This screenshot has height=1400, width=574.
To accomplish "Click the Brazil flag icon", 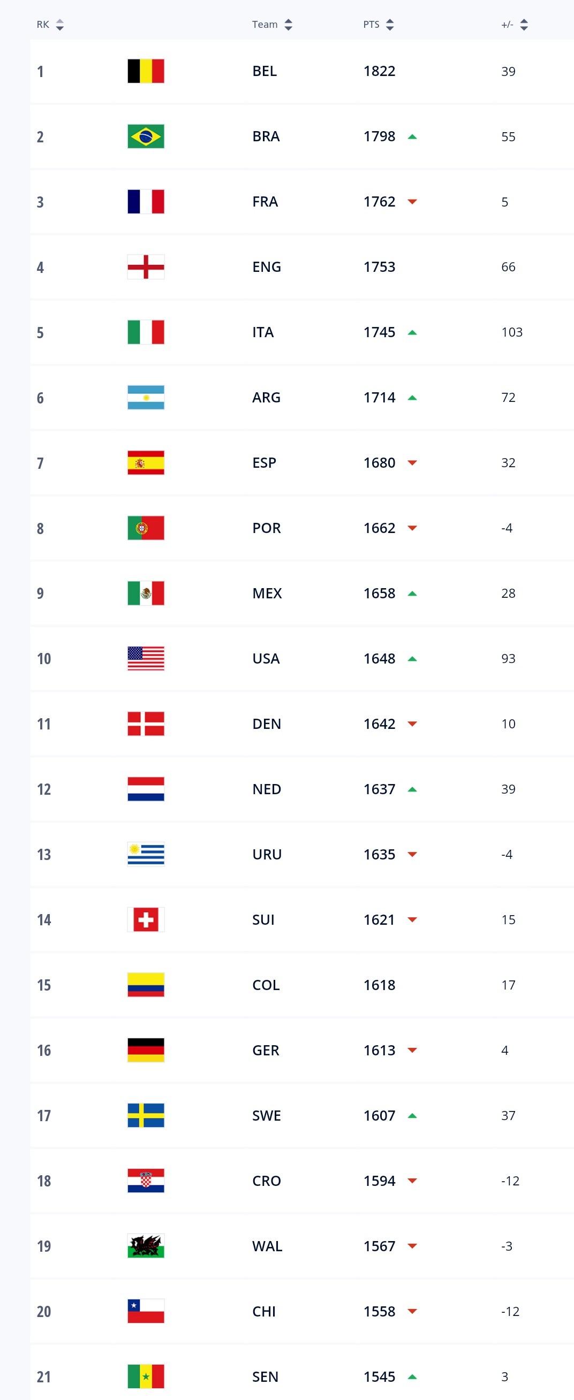I will [x=146, y=136].
